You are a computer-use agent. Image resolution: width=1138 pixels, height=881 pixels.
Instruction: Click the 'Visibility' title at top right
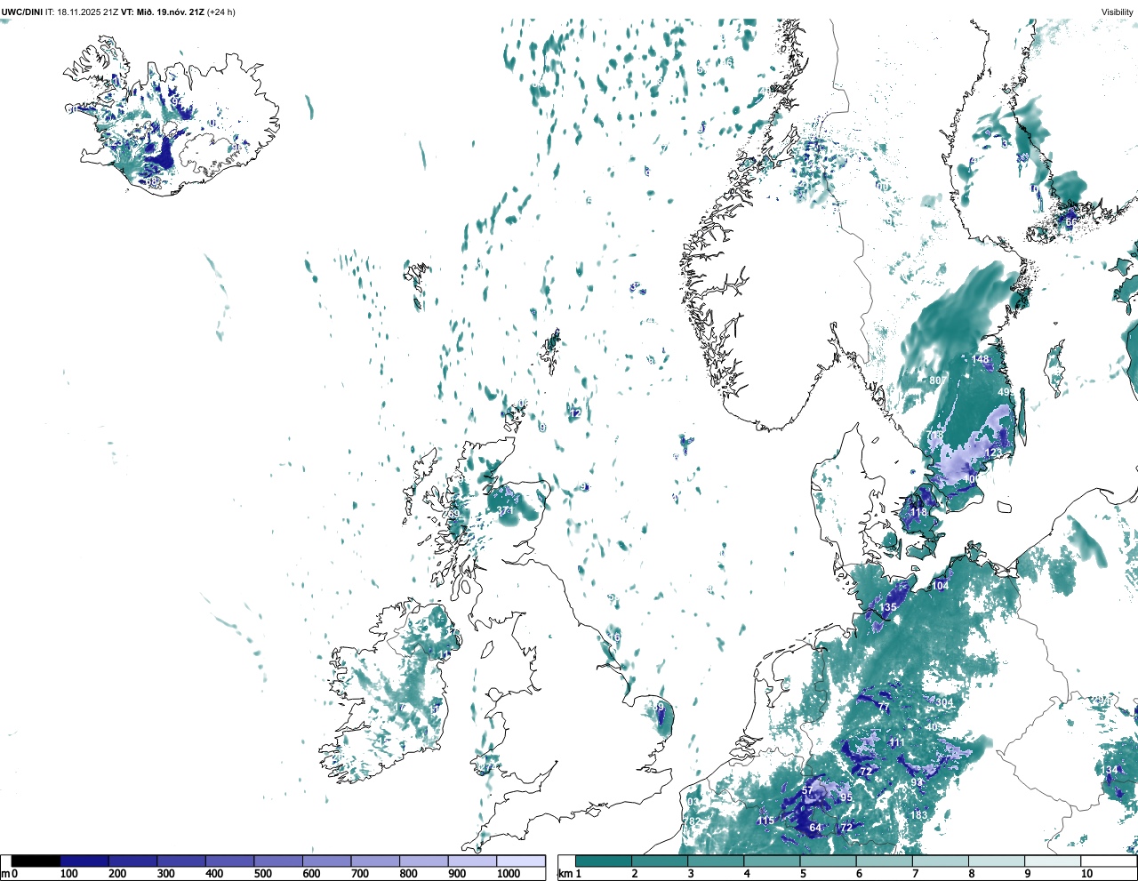pos(1118,12)
